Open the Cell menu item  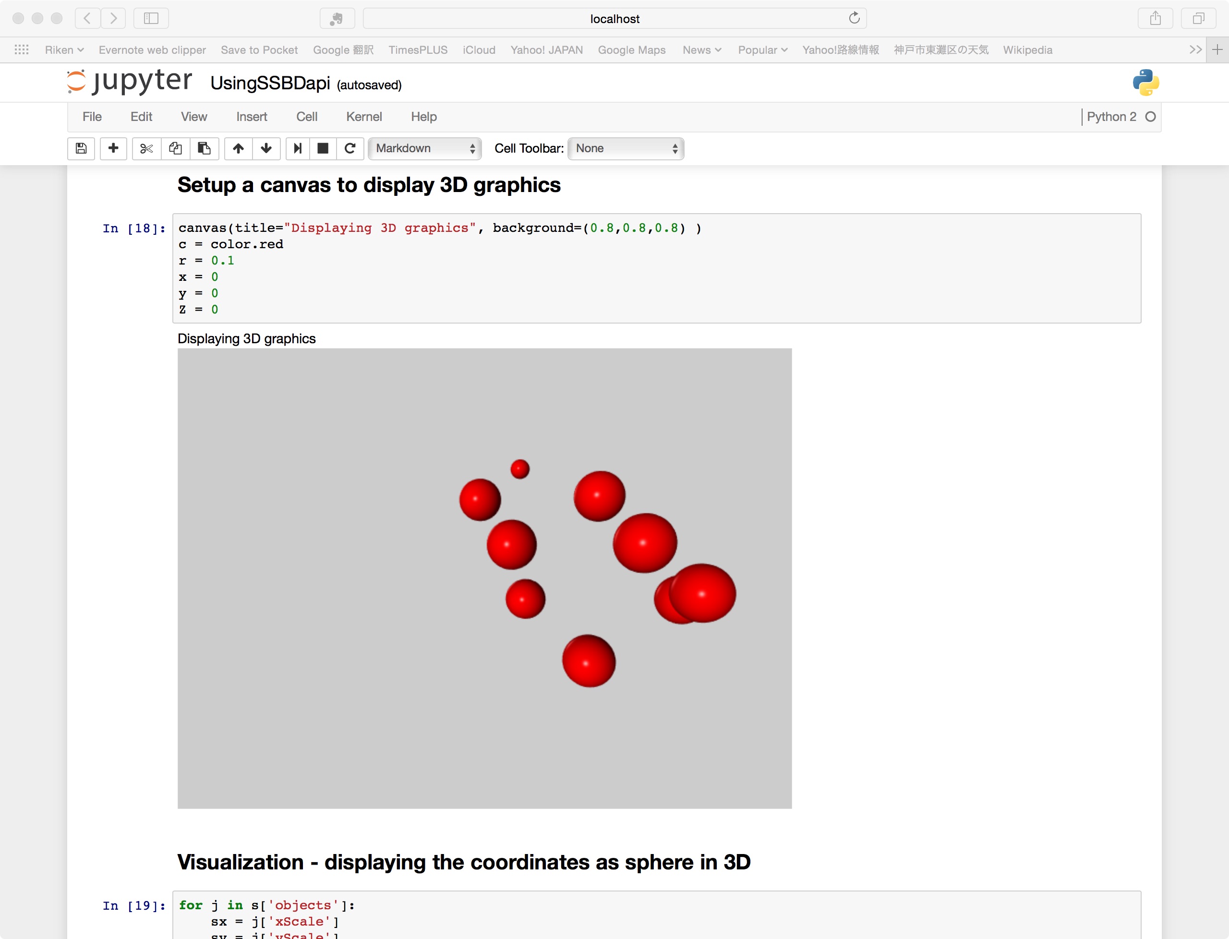pyautogui.click(x=308, y=116)
